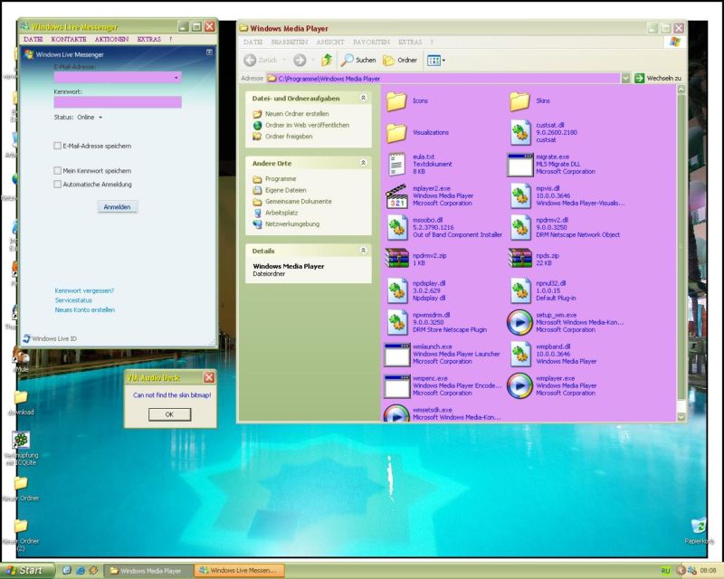Viewport: 724px width, 579px height.
Task: Click file list scrollbar down arrow
Action: [x=681, y=416]
